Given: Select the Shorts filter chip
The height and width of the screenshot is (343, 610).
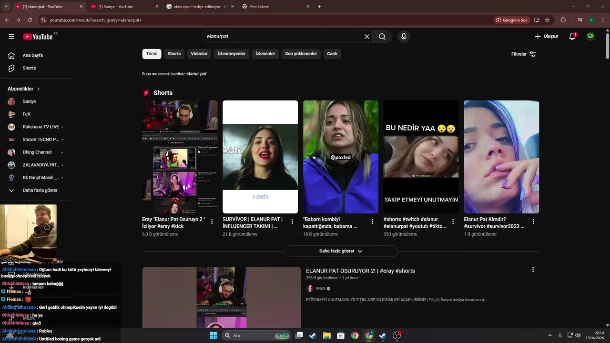Looking at the screenshot, I should (174, 54).
